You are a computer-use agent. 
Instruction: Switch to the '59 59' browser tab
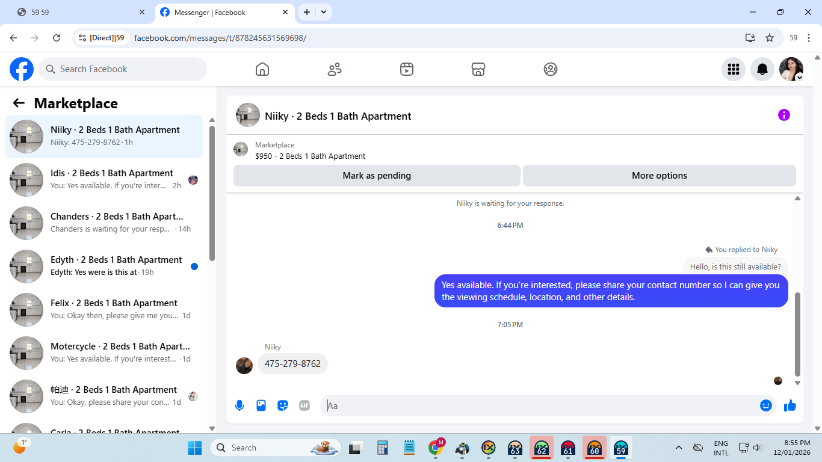click(x=81, y=12)
